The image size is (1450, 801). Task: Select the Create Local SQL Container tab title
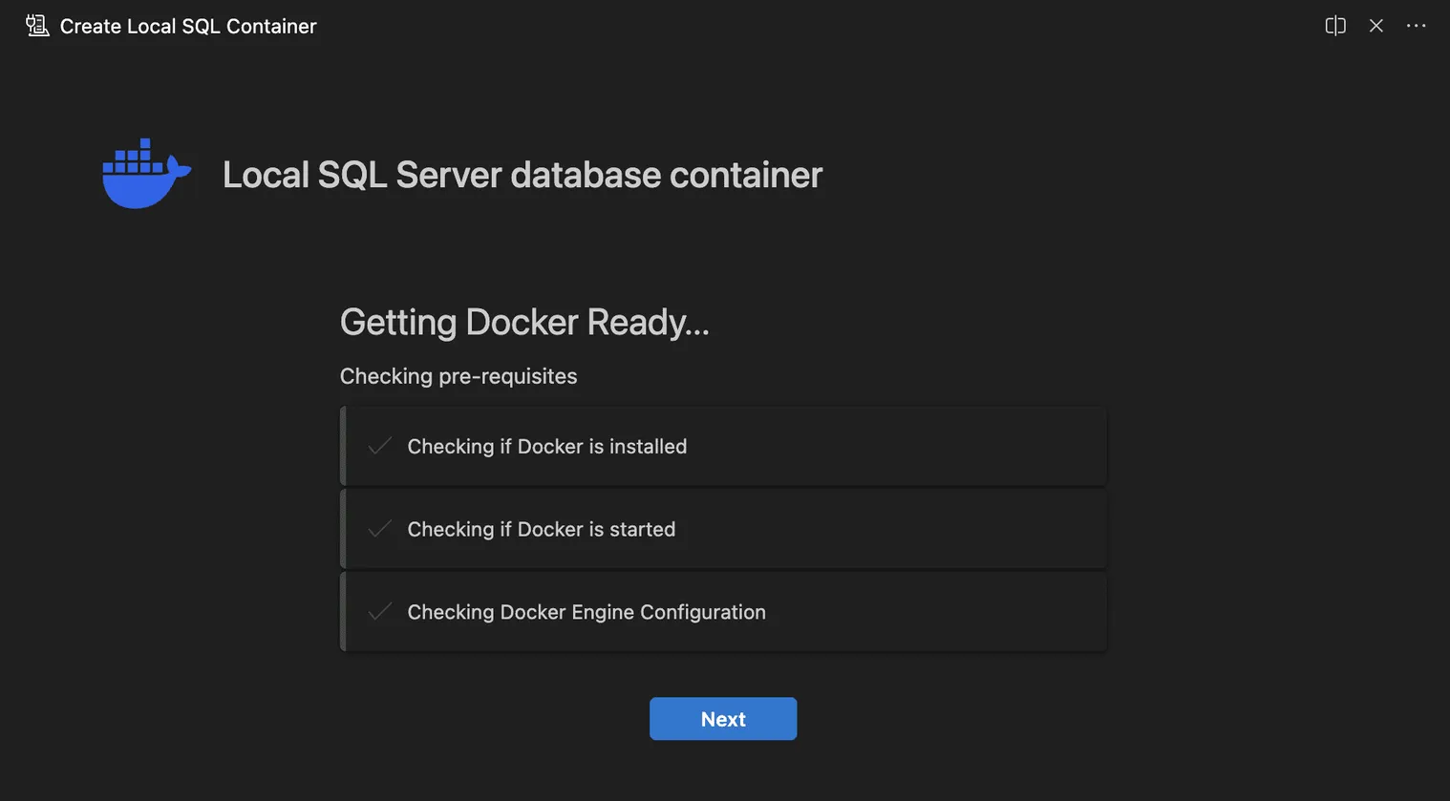(188, 27)
